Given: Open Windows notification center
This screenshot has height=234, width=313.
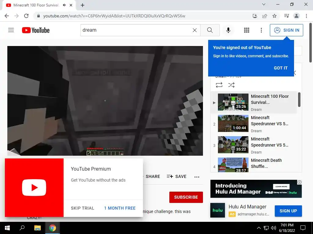Looking at the screenshot, I should pos(303,228).
